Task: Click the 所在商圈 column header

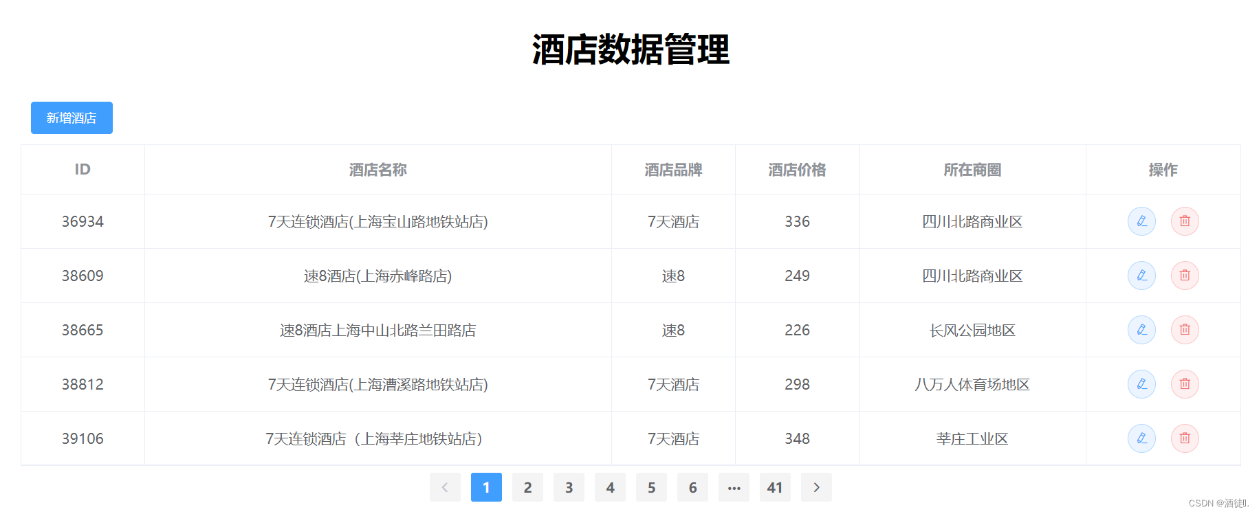Action: pyautogui.click(x=972, y=170)
